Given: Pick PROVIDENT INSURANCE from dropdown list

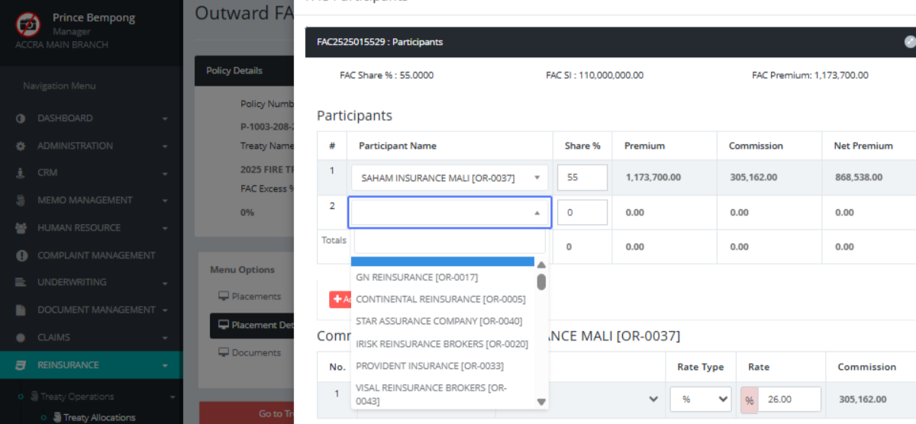Looking at the screenshot, I should coord(429,366).
